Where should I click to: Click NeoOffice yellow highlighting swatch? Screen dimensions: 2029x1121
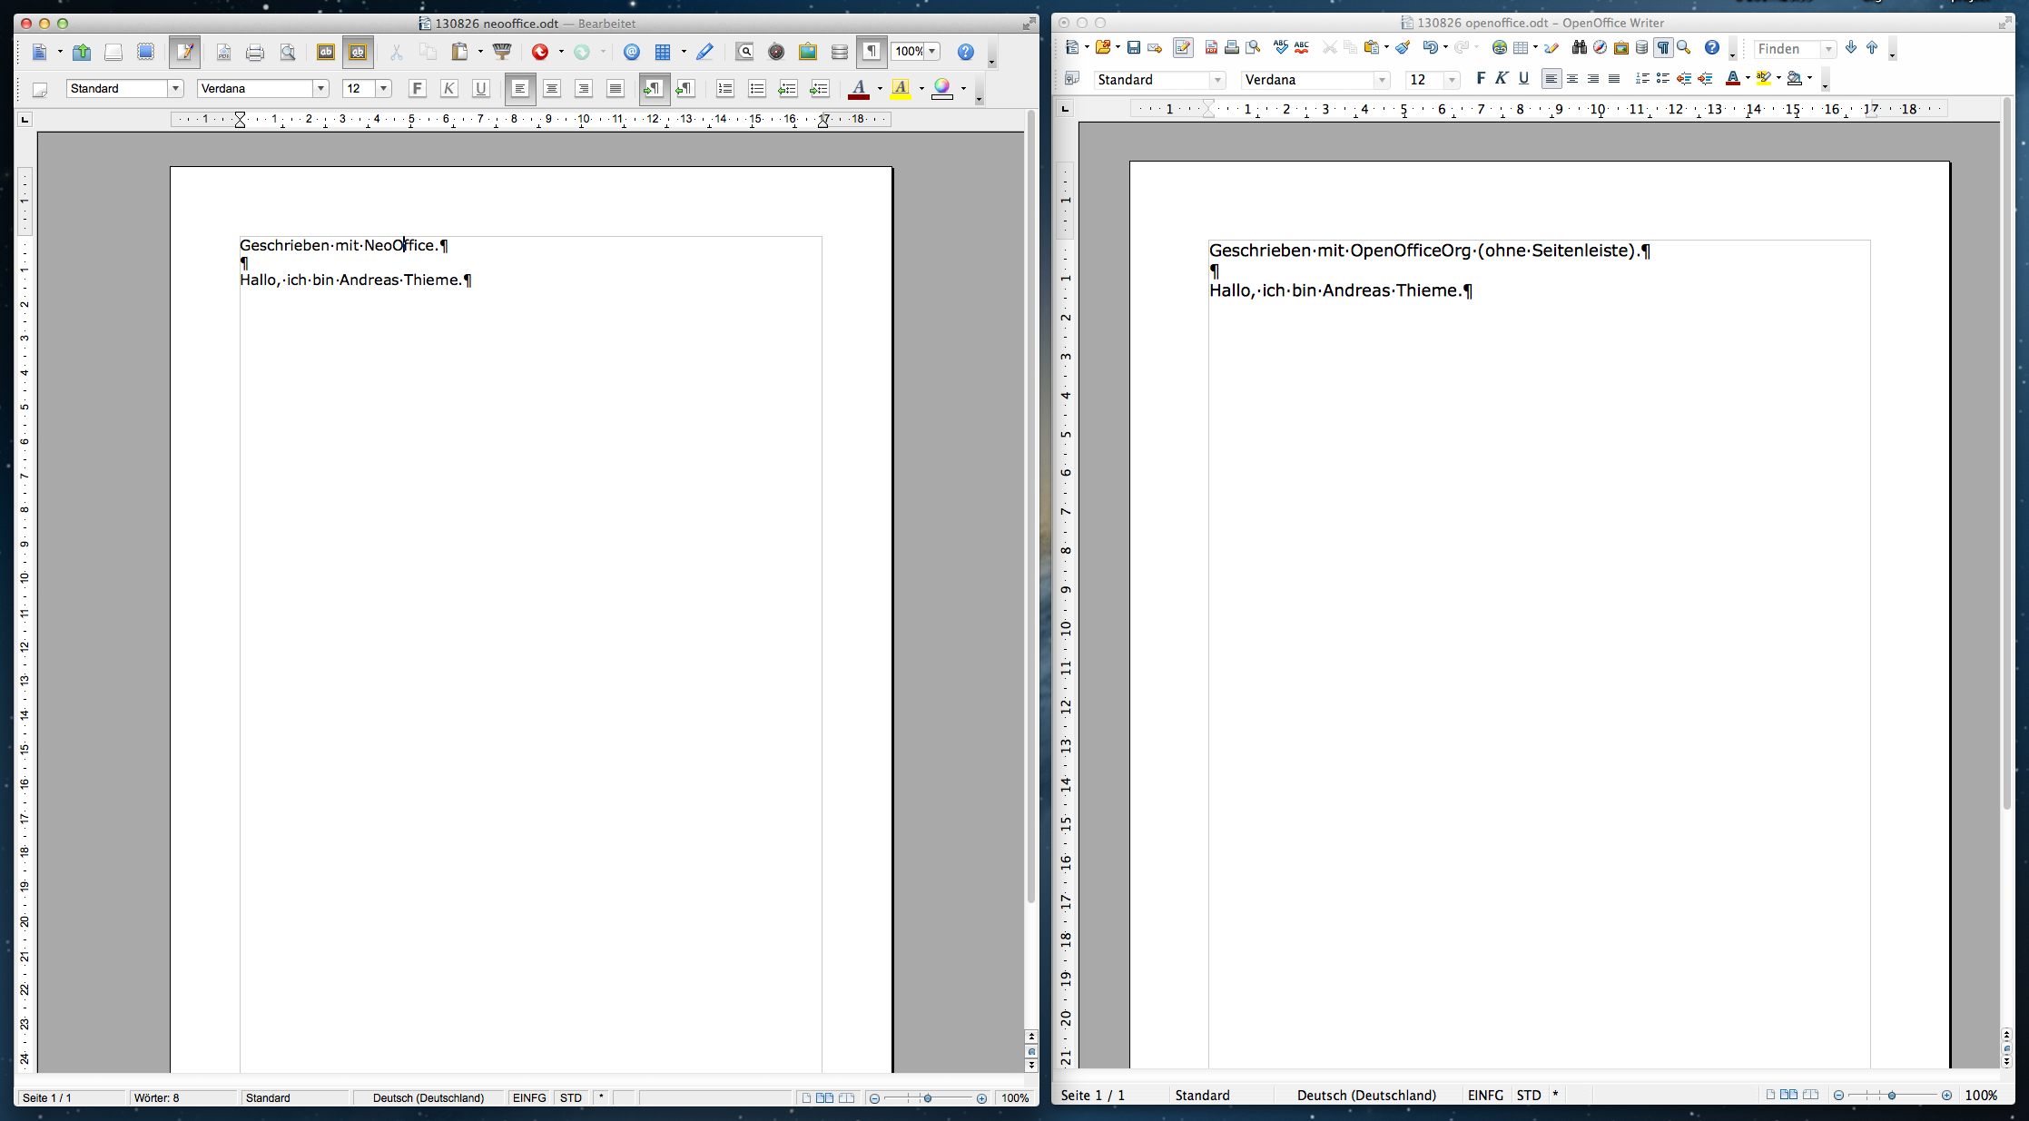pyautogui.click(x=901, y=89)
